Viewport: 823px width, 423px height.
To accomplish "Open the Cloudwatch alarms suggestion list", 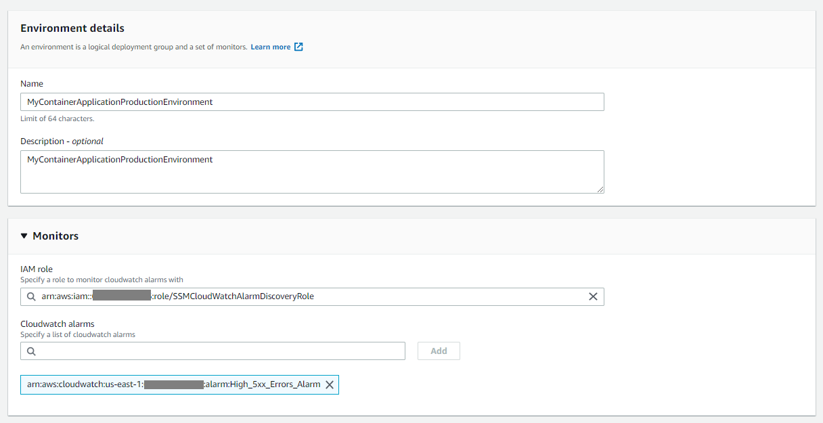I will [x=203, y=351].
